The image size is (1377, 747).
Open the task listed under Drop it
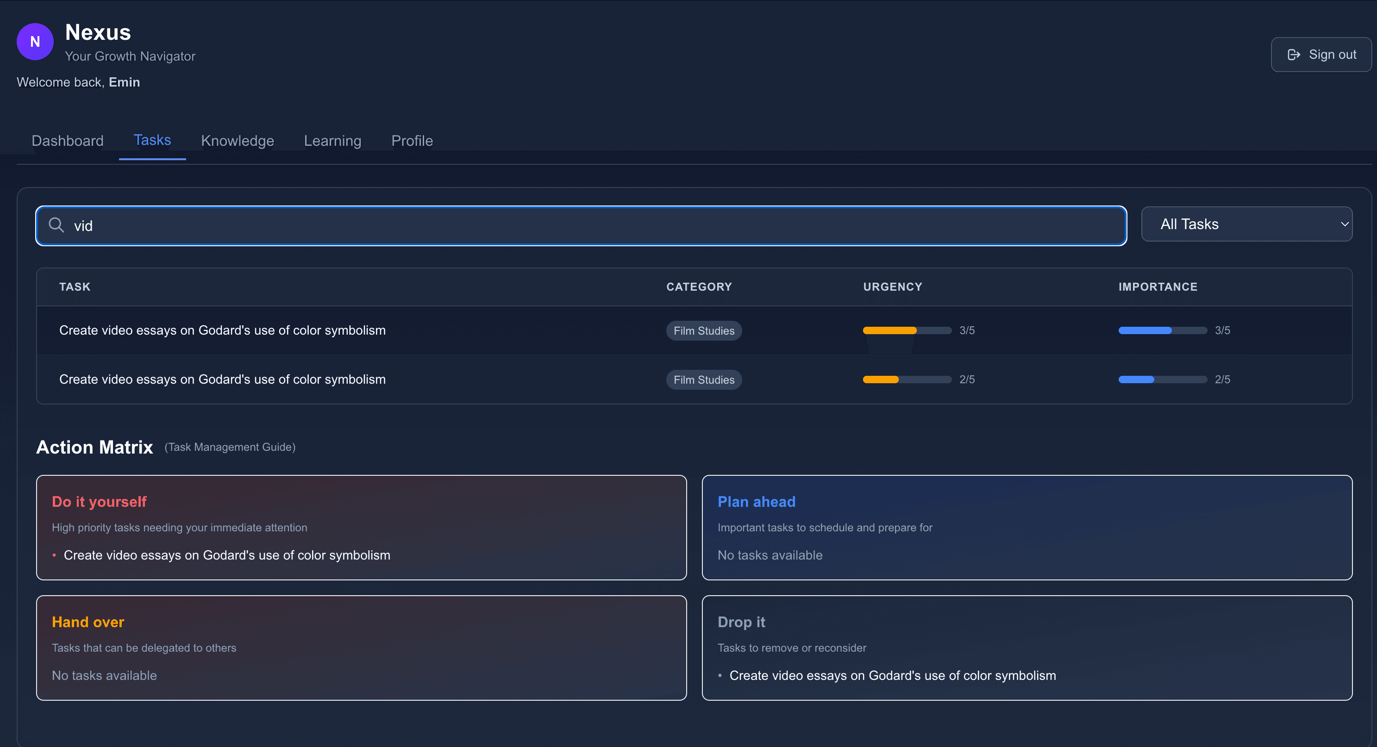coord(892,675)
